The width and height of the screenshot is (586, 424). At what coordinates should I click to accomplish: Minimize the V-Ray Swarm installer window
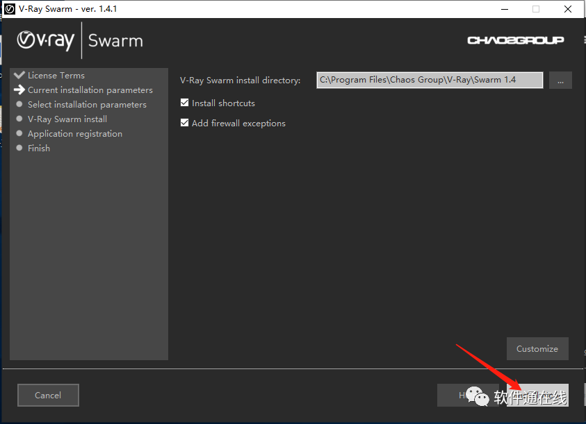[x=505, y=9]
